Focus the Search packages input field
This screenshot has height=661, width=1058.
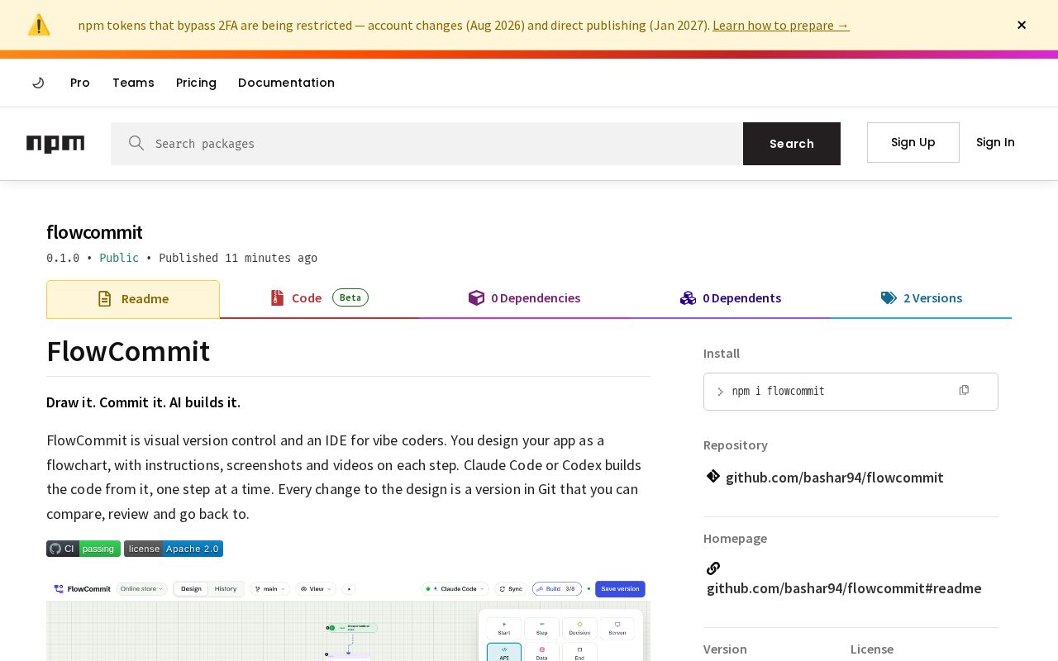(427, 144)
